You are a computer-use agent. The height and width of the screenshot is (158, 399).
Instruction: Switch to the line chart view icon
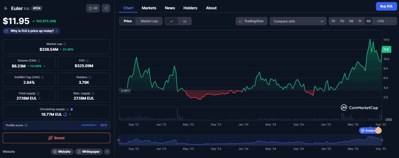(x=171, y=21)
